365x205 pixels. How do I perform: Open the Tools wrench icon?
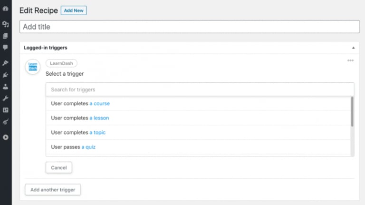(x=5, y=98)
